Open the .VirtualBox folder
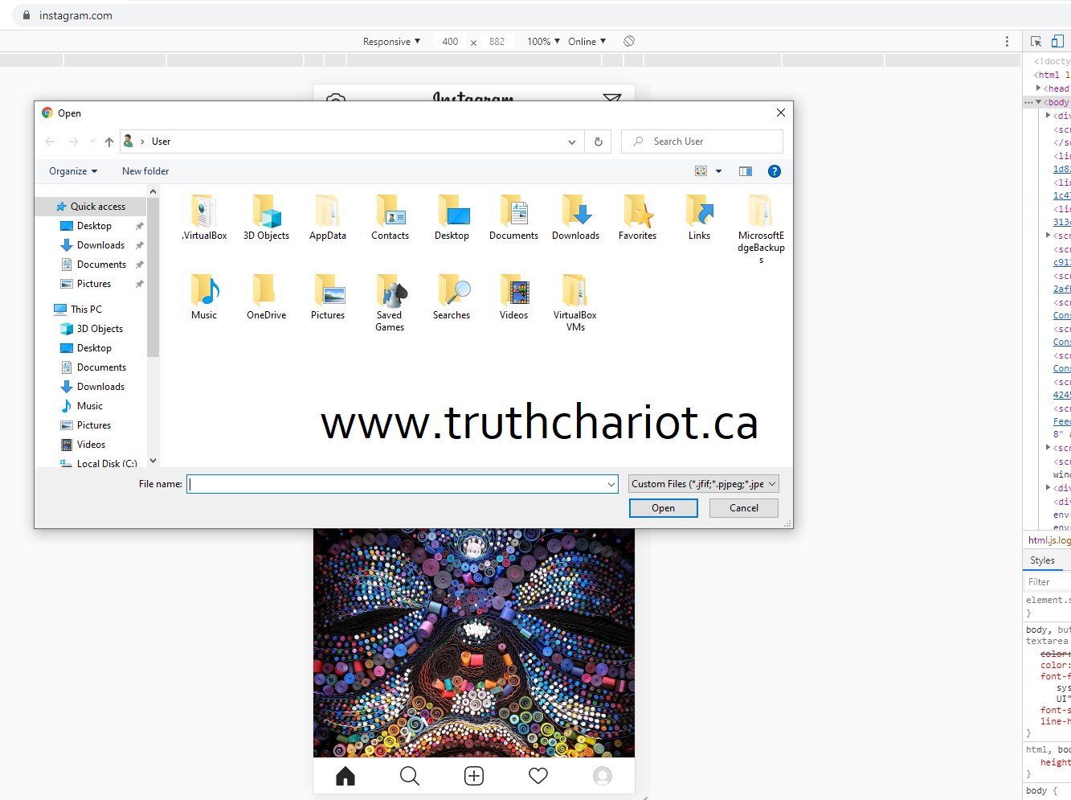The width and height of the screenshot is (1071, 800). point(204,217)
